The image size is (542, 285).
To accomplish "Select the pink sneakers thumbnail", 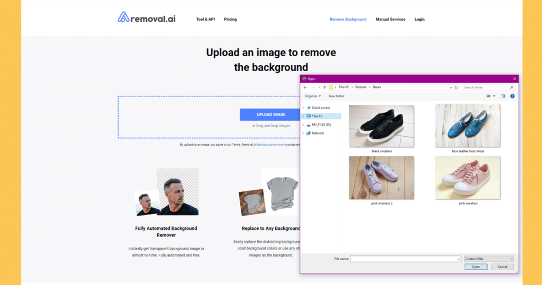I will click(x=468, y=178).
